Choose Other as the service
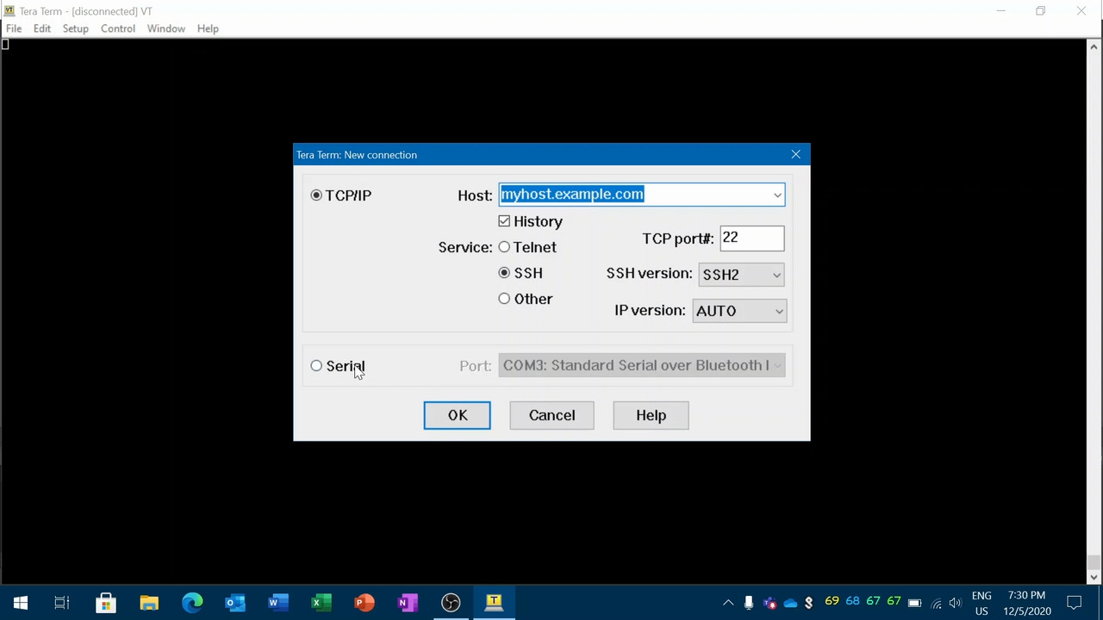1103x620 pixels. 504,299
